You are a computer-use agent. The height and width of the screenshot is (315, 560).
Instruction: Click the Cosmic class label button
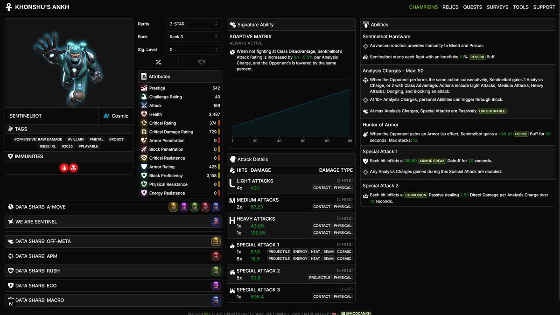pos(116,116)
